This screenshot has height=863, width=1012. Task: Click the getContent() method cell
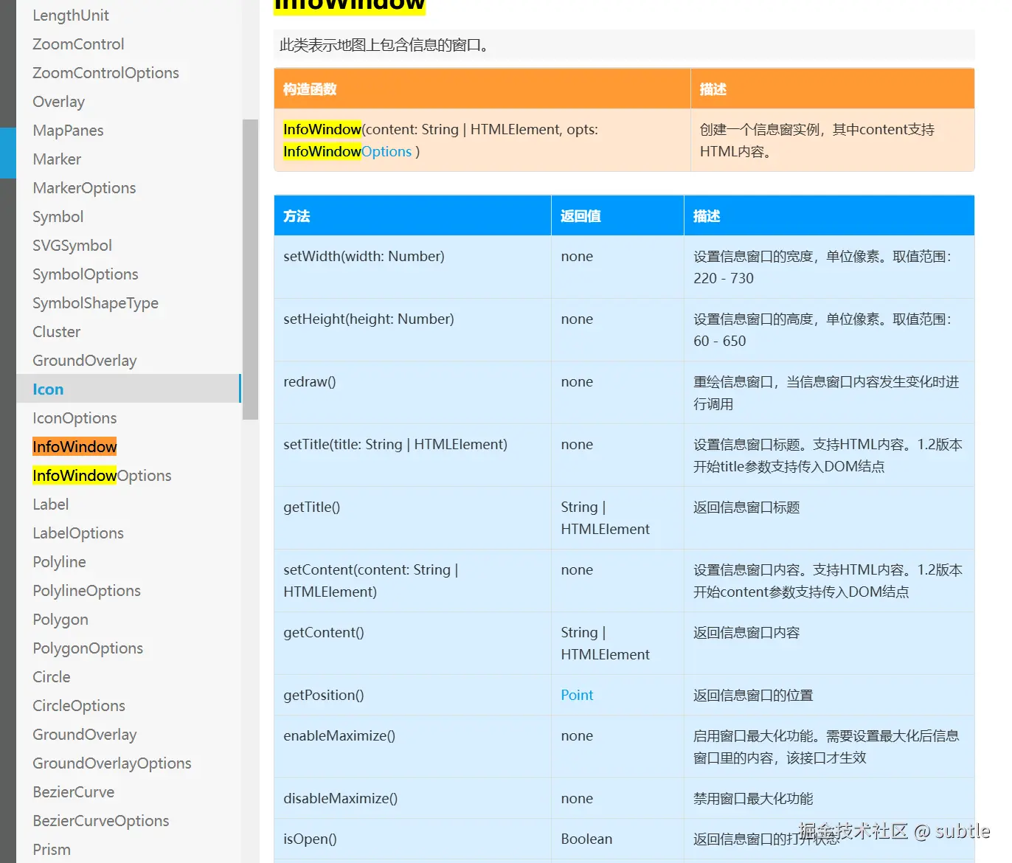412,643
